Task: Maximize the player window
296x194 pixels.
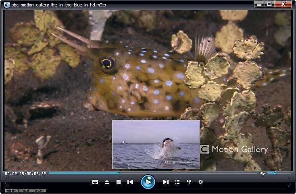Action: coord(269,4)
